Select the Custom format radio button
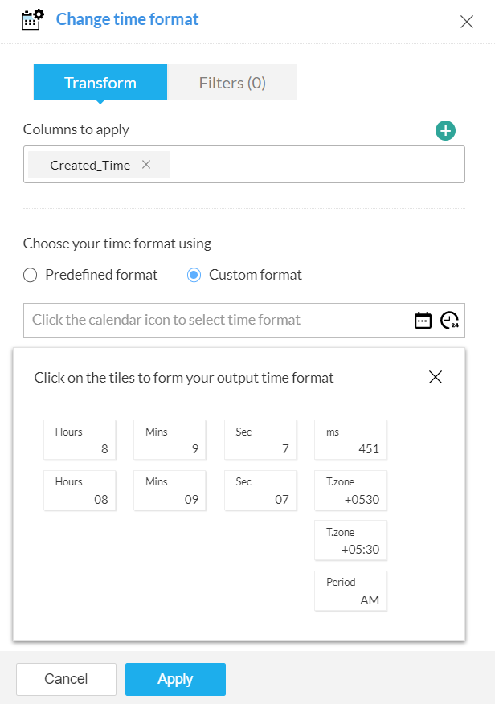The height and width of the screenshot is (704, 495). (x=194, y=275)
